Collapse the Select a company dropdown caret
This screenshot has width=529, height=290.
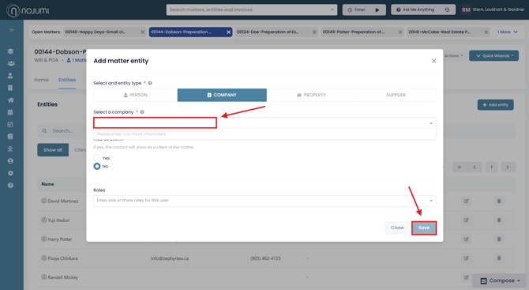pyautogui.click(x=431, y=123)
